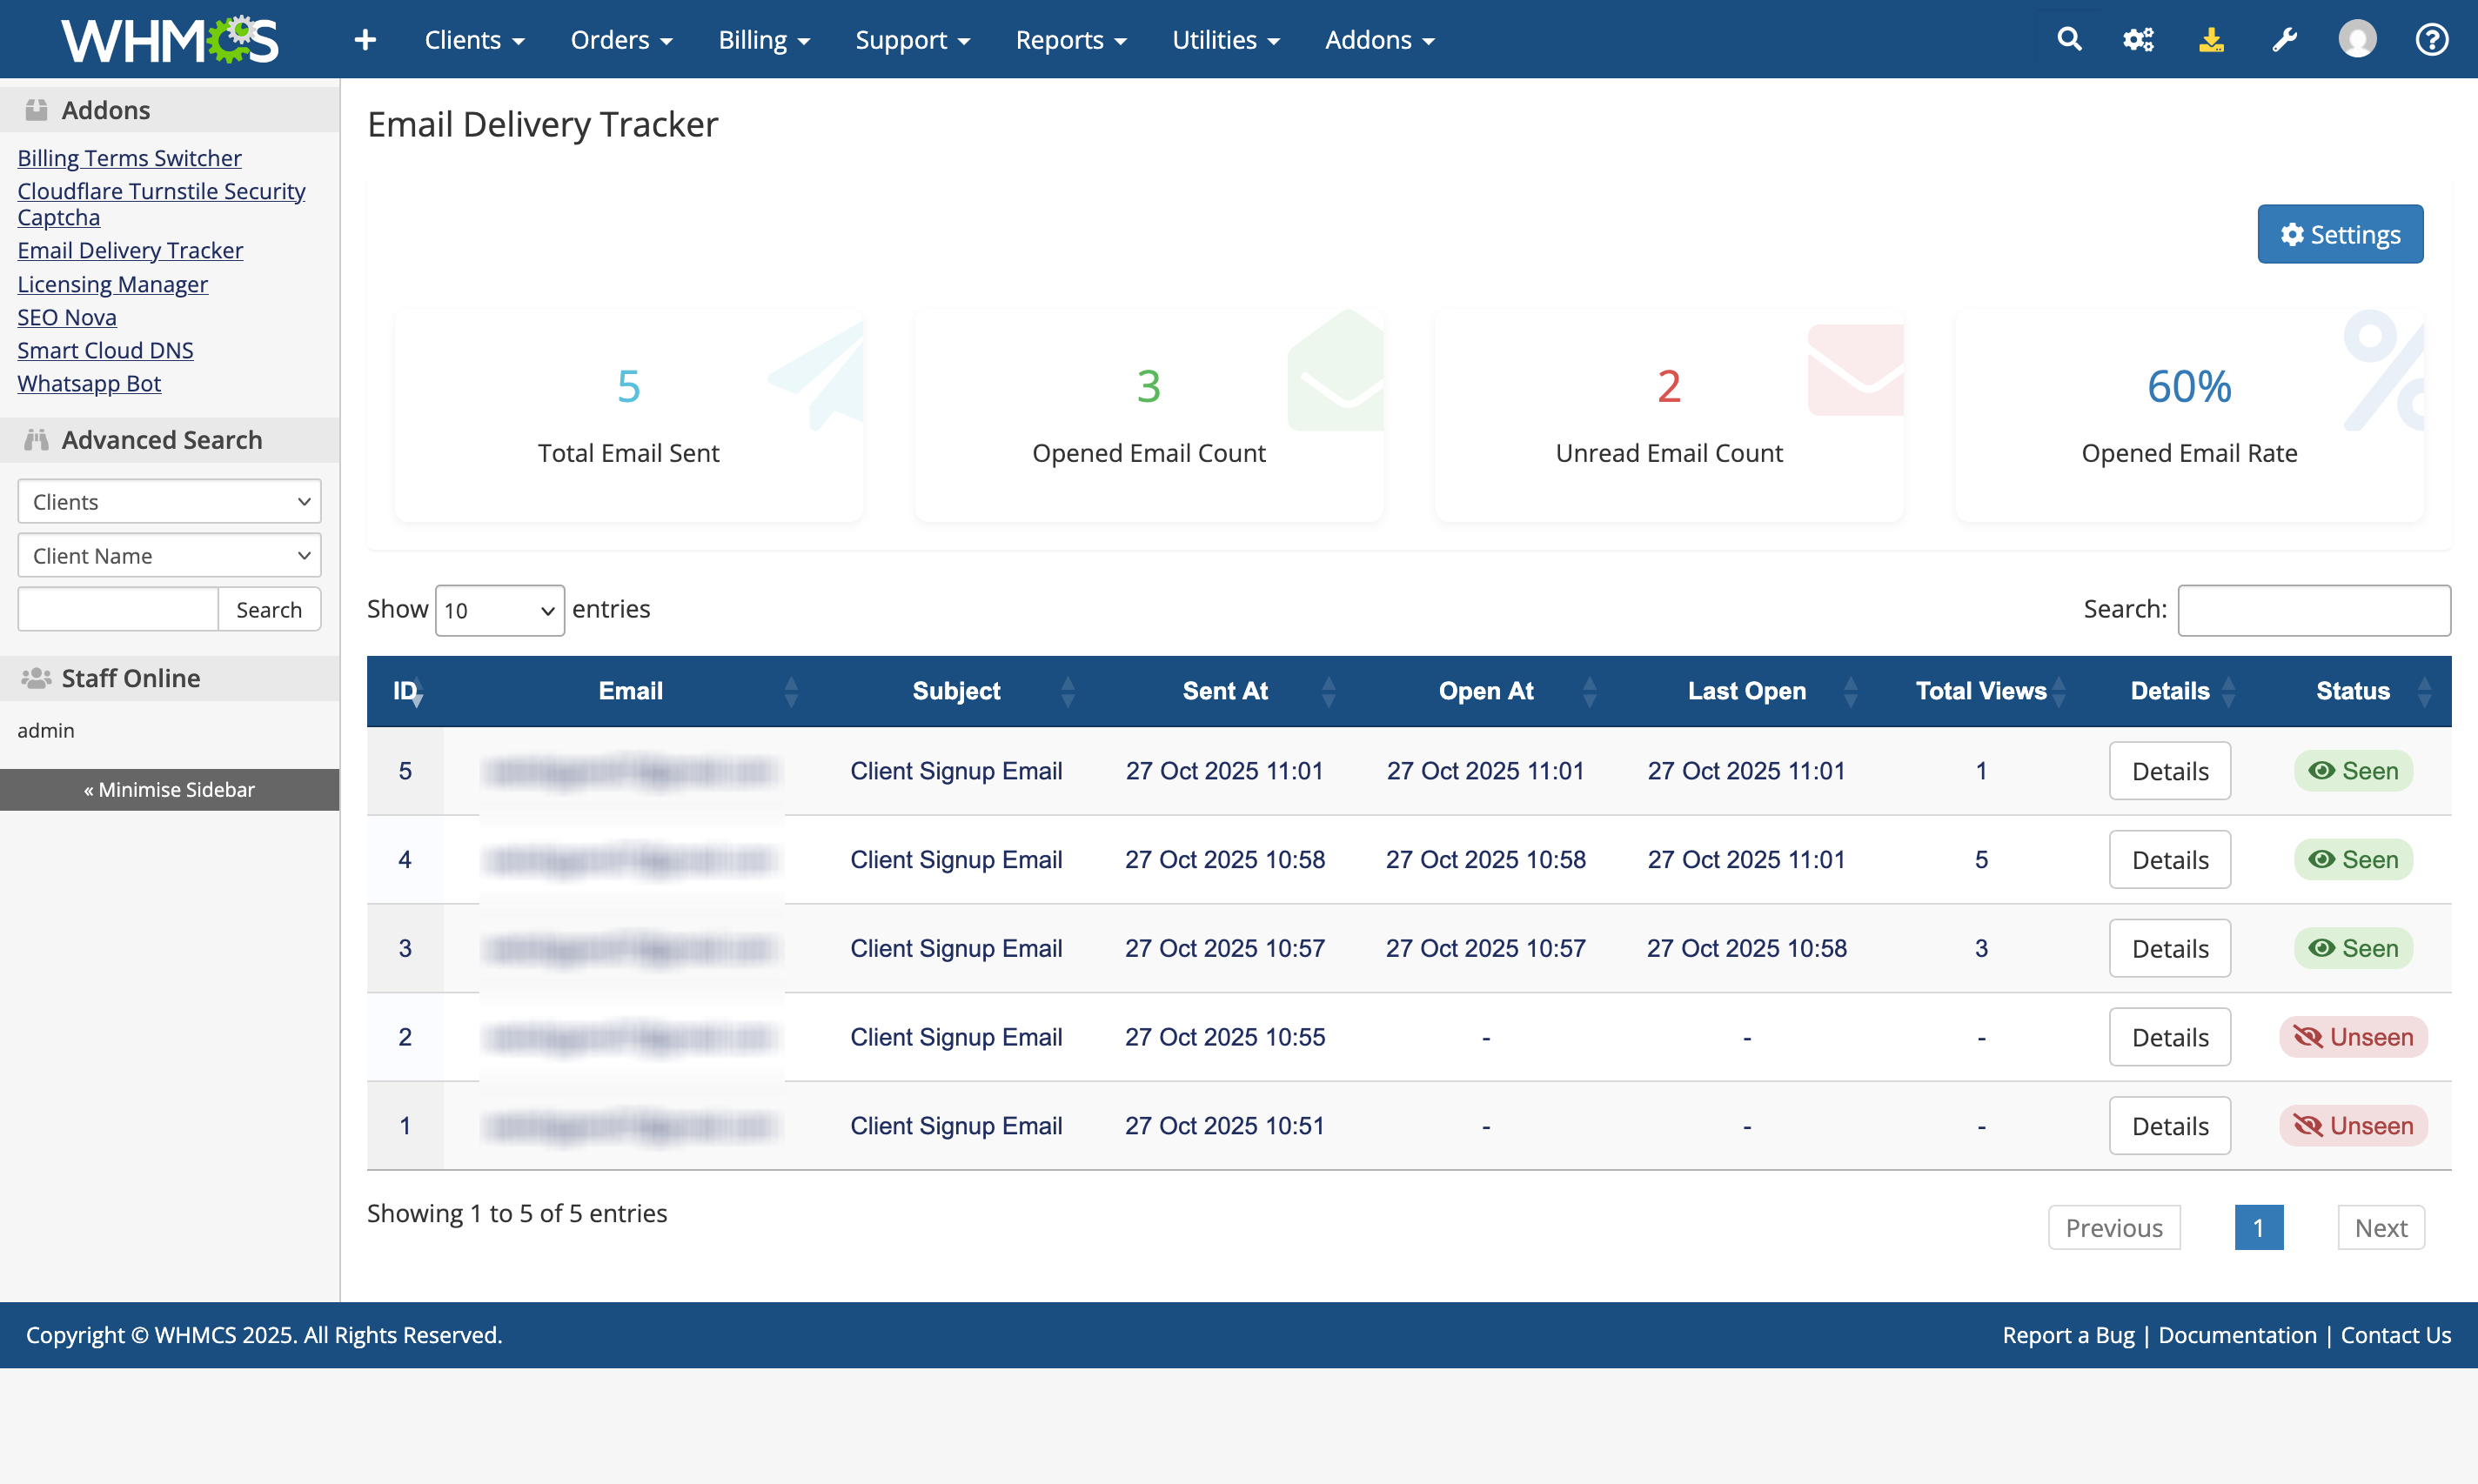Viewport: 2478px width, 1484px height.
Task: Click the WHMCS logo
Action: coord(170,40)
